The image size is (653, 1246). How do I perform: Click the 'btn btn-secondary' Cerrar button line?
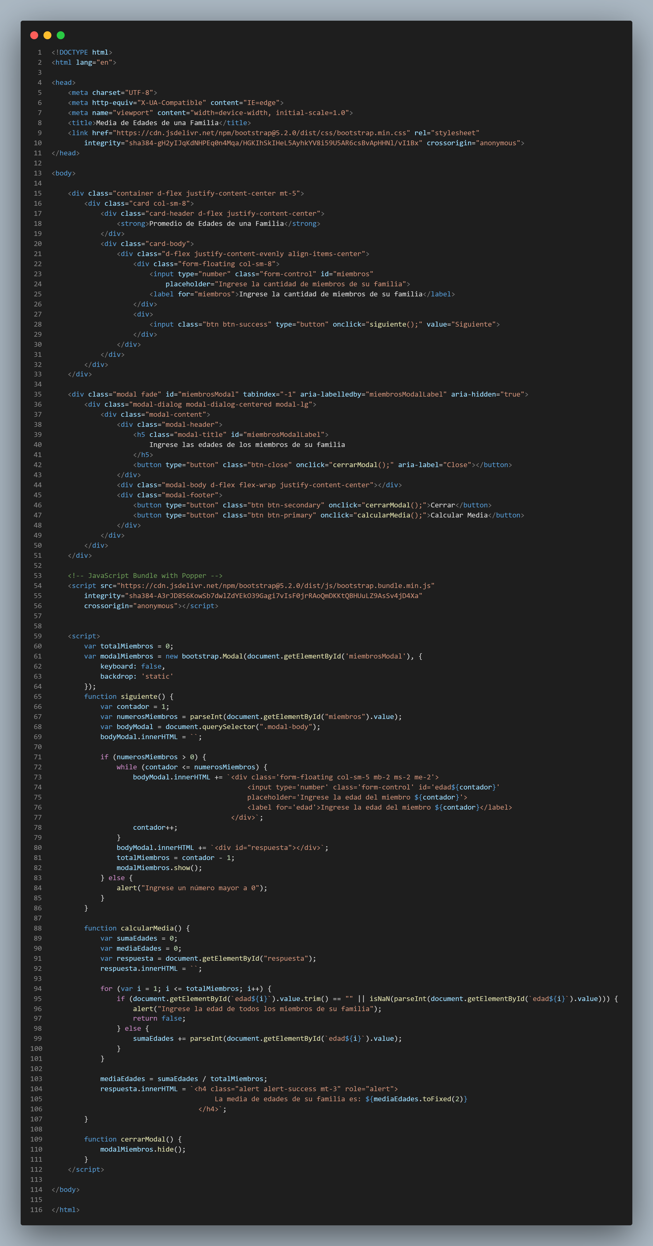[x=312, y=505]
